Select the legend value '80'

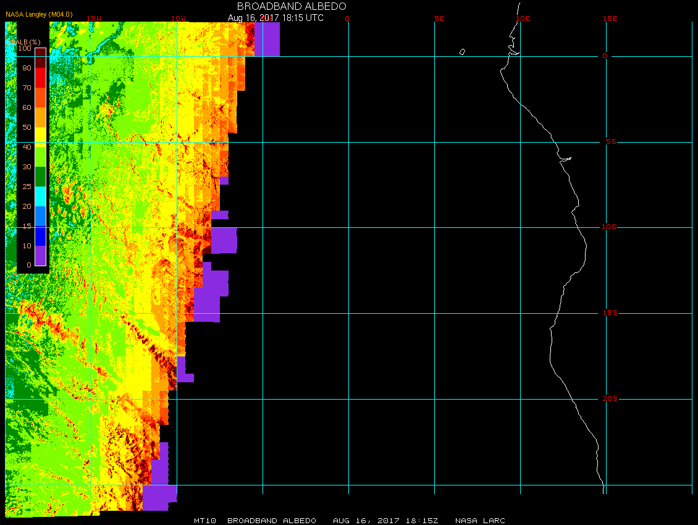click(27, 68)
